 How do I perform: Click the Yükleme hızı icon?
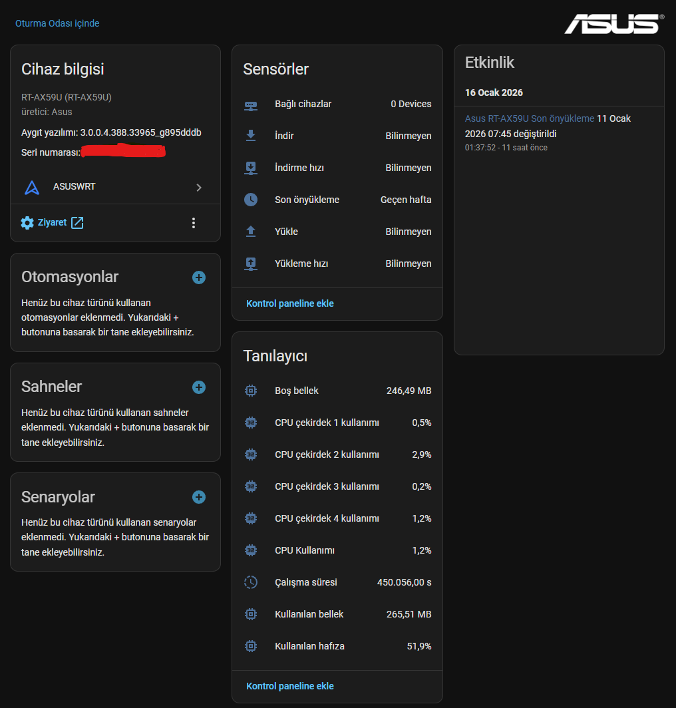[x=251, y=264]
